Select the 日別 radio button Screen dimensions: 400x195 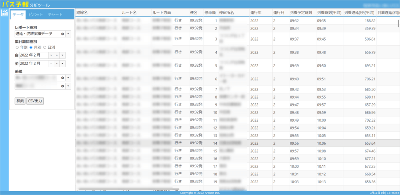(45, 47)
